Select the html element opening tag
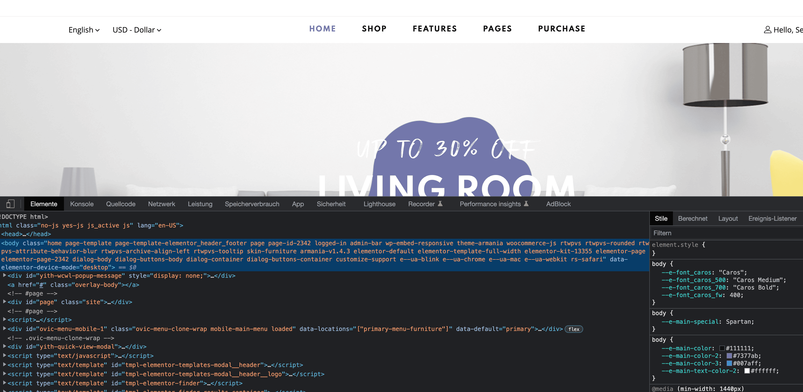The image size is (803, 392). pos(92,225)
